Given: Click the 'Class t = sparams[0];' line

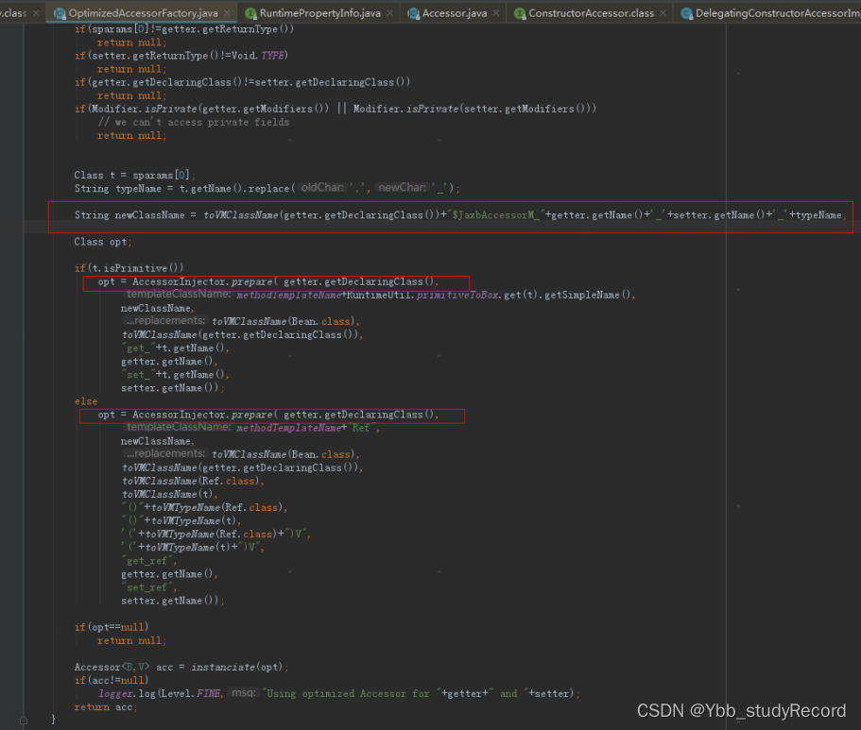Looking at the screenshot, I should tap(134, 175).
